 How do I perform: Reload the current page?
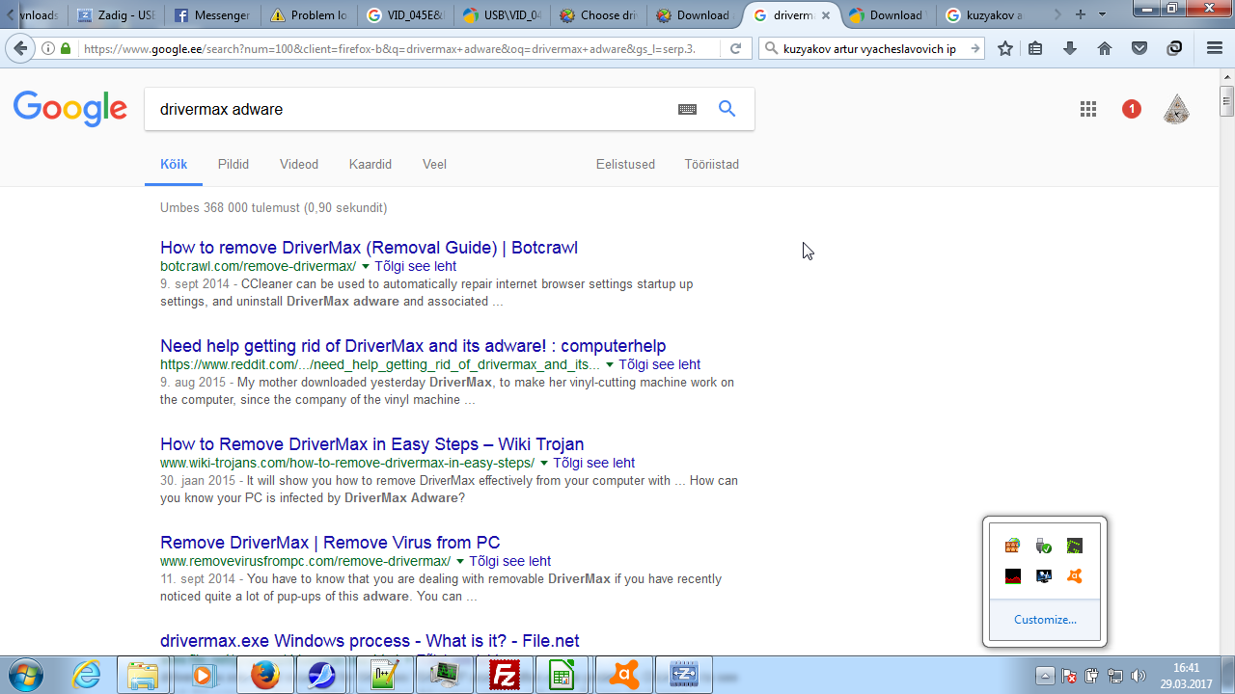click(735, 48)
